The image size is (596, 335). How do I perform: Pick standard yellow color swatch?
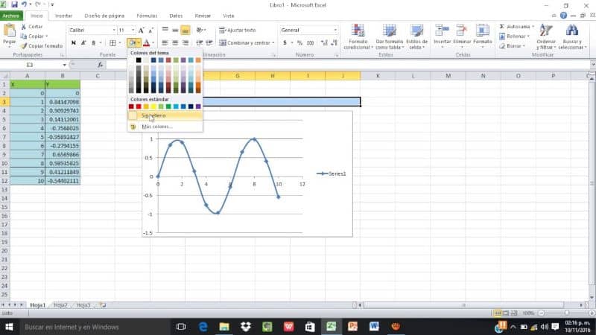[x=153, y=106]
